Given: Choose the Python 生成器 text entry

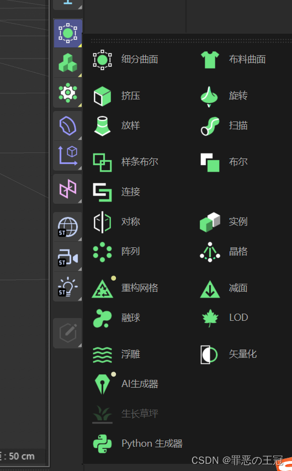Looking at the screenshot, I should [152, 443].
